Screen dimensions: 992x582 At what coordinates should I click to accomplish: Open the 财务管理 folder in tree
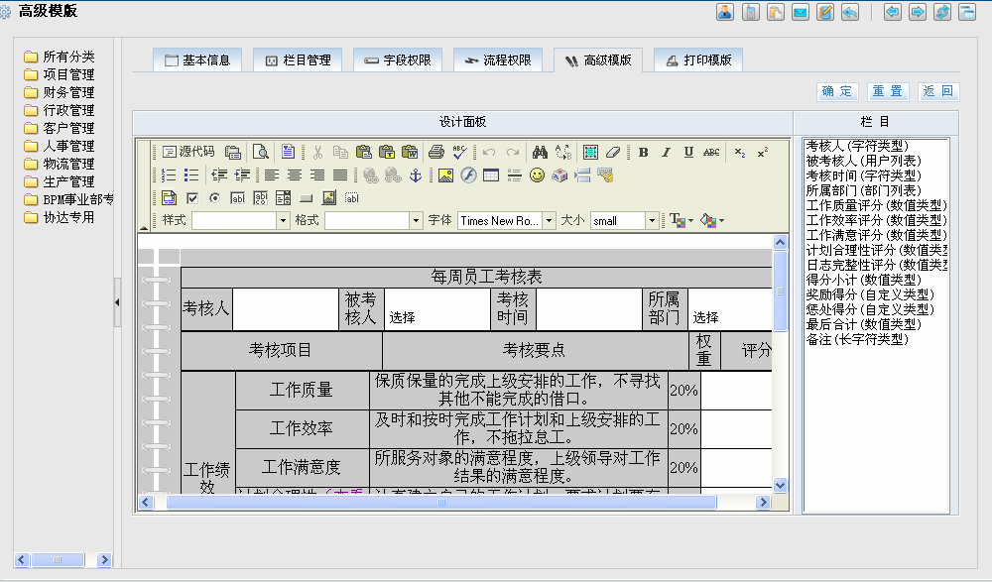pyautogui.click(x=68, y=92)
